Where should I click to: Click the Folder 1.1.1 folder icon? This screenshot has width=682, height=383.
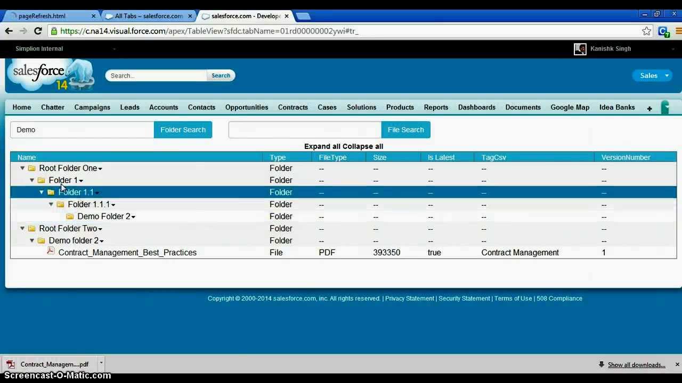(x=61, y=204)
